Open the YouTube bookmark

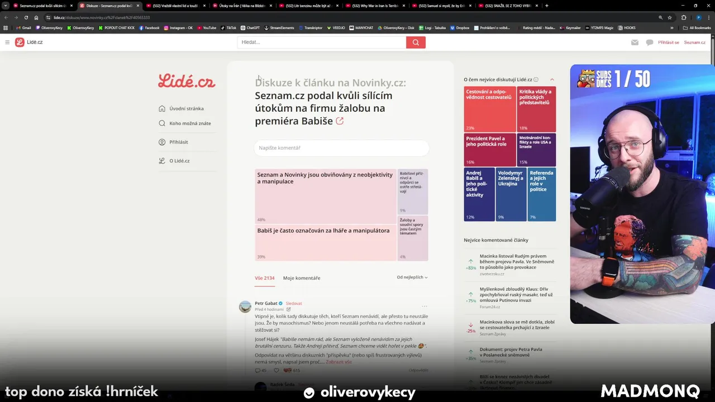(207, 27)
